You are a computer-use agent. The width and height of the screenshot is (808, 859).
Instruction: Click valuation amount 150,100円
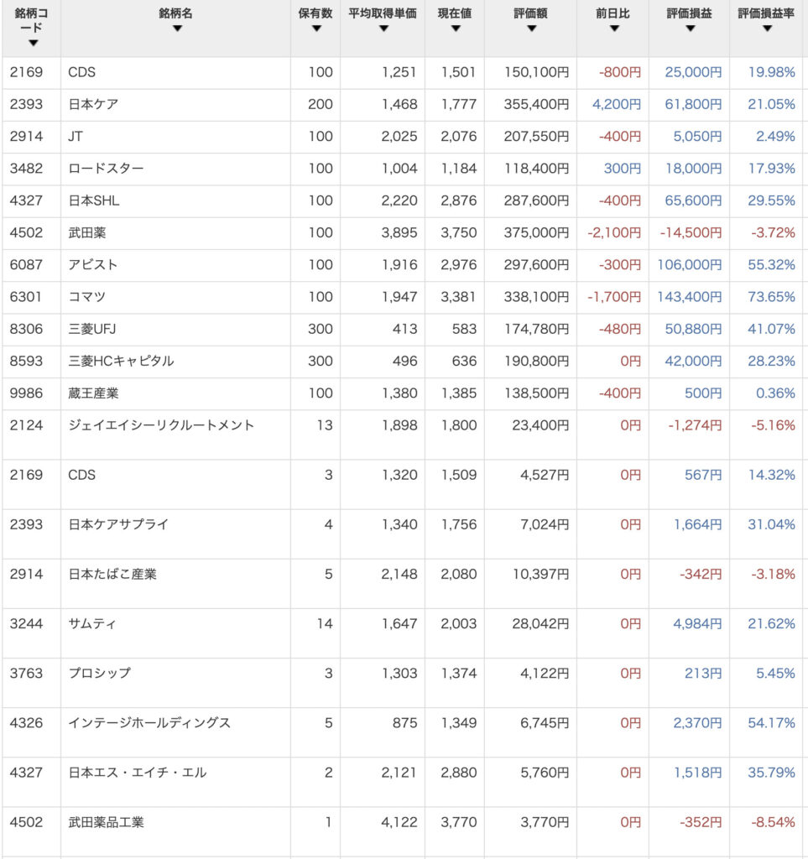[x=536, y=72]
